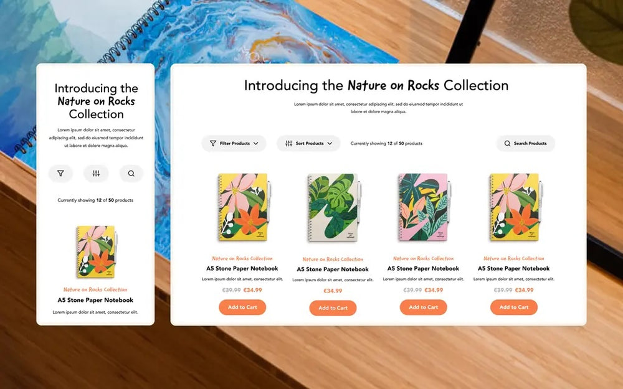
Task: Open pink tropical leaves notebook image
Action: [424, 207]
